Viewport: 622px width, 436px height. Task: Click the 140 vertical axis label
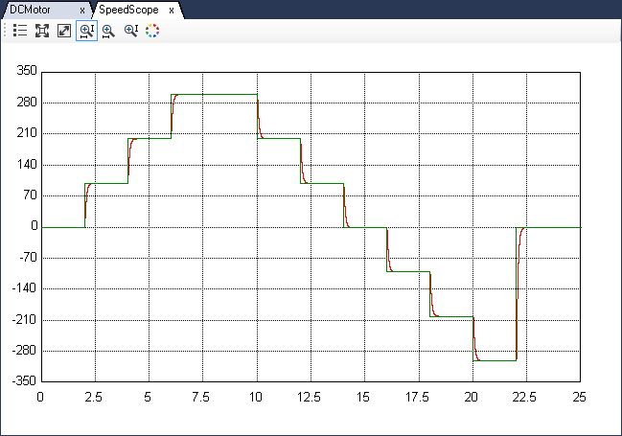click(x=27, y=164)
